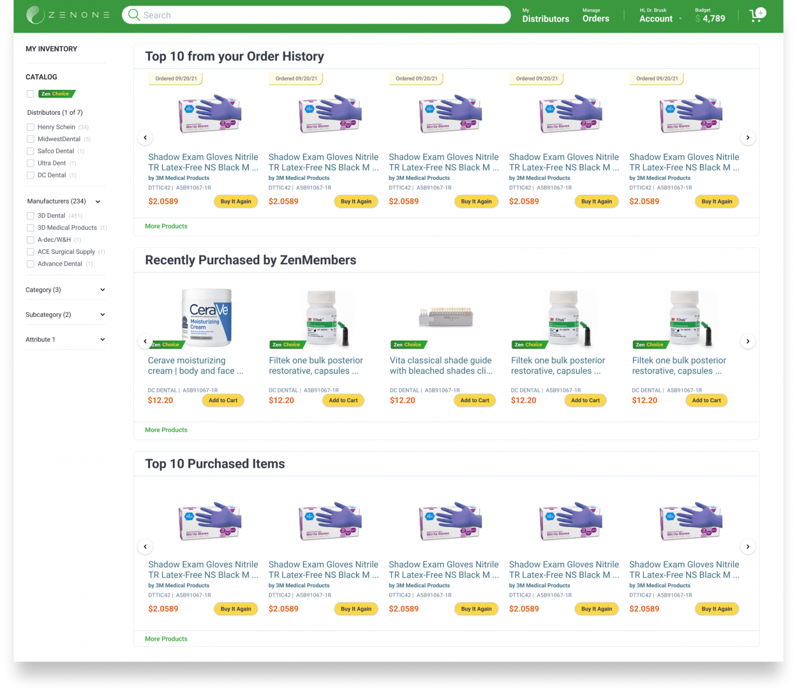Filter by 3D Dental manufacturer

coord(31,215)
